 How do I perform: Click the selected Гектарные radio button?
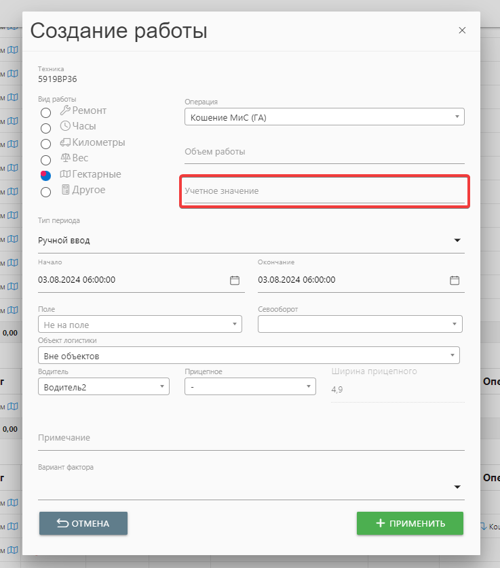tap(46, 176)
